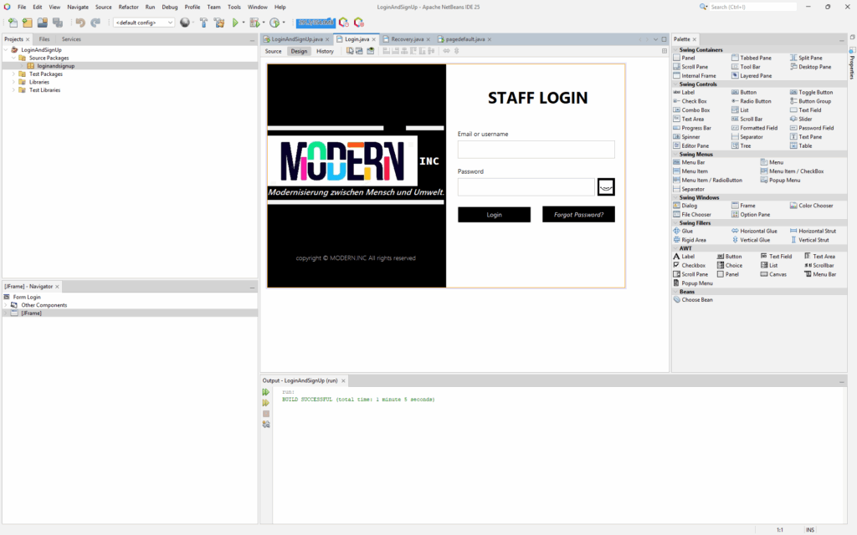Click the Email or username text field
The image size is (857, 535).
pyautogui.click(x=536, y=150)
